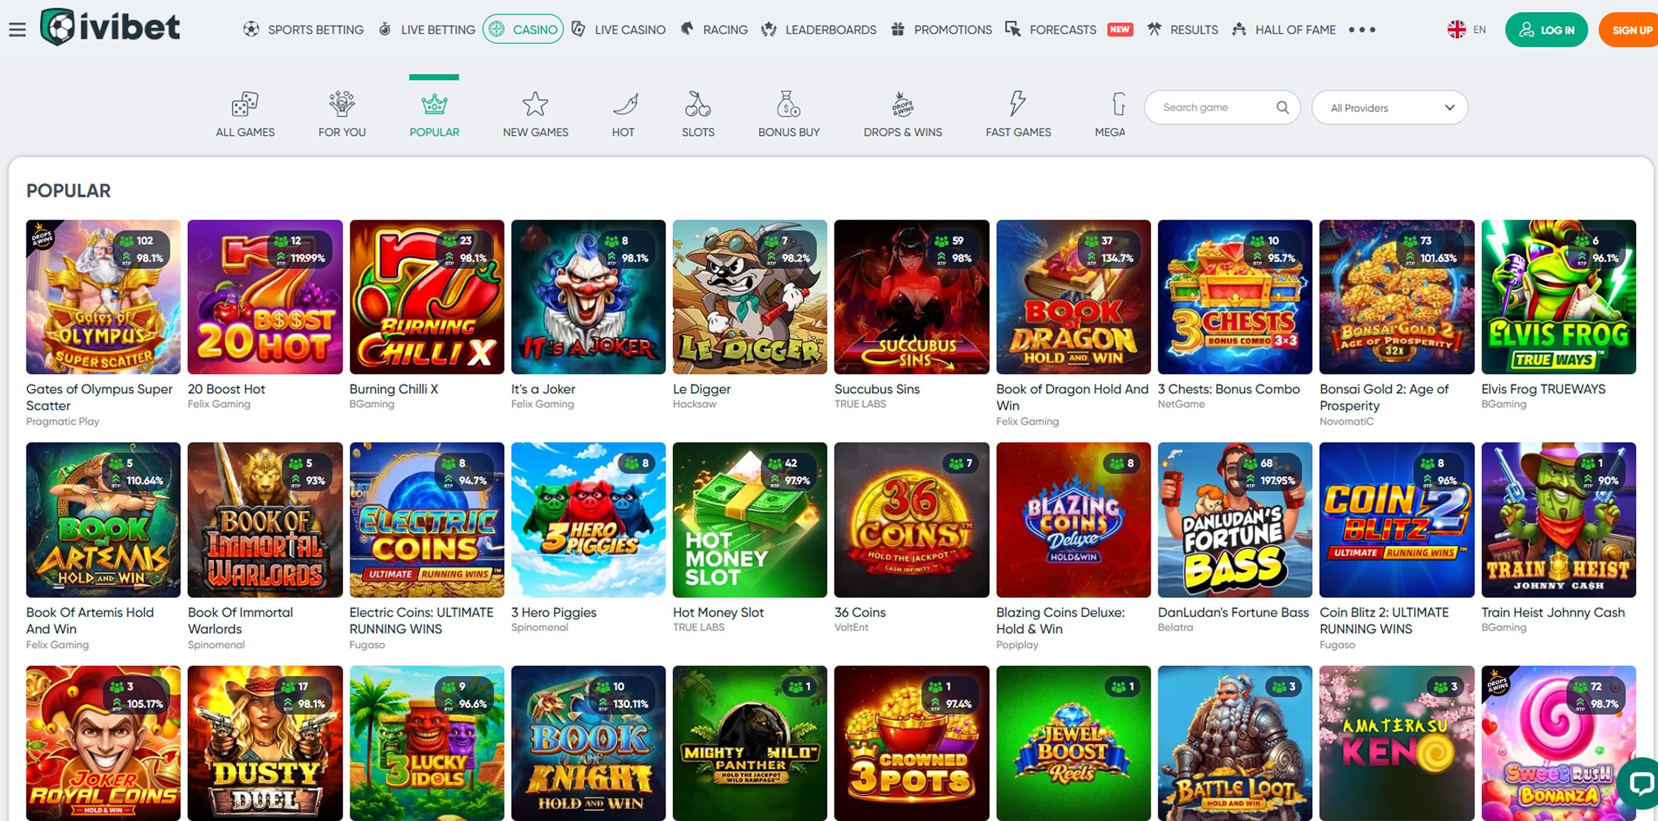Launch Electric Coins ULTIMATE RUNNING WINS
Viewport: 1658px width, 821px height.
click(427, 520)
